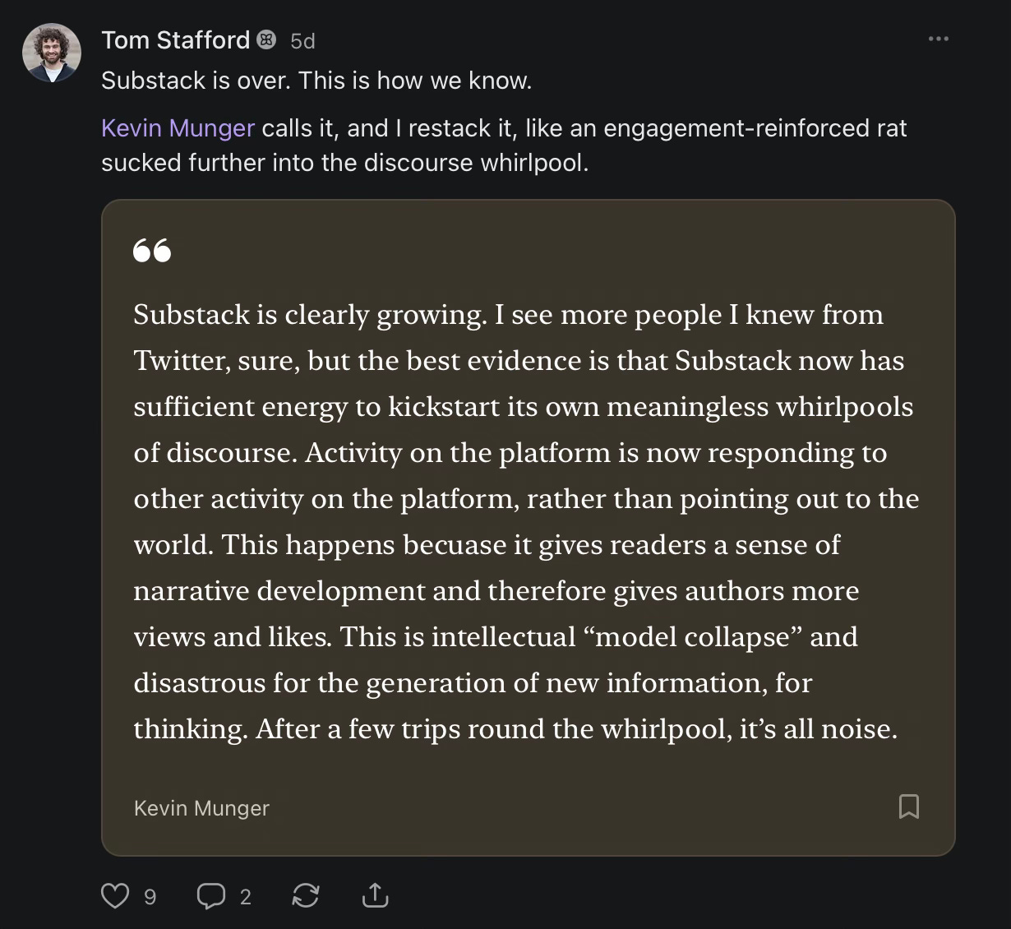Click the like count showing 9

tap(150, 897)
